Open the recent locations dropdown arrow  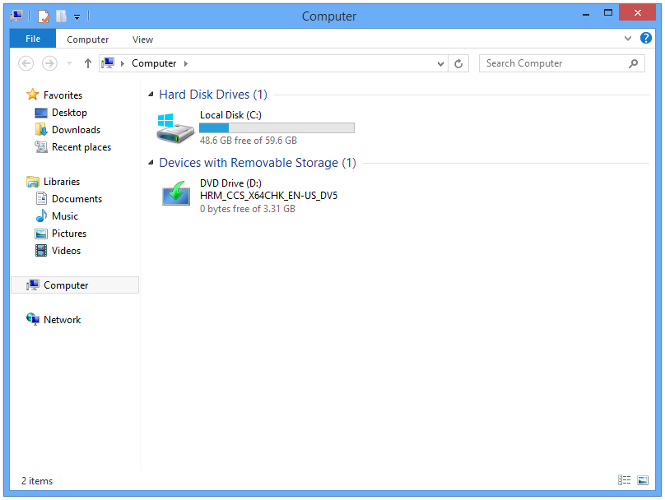tap(70, 63)
